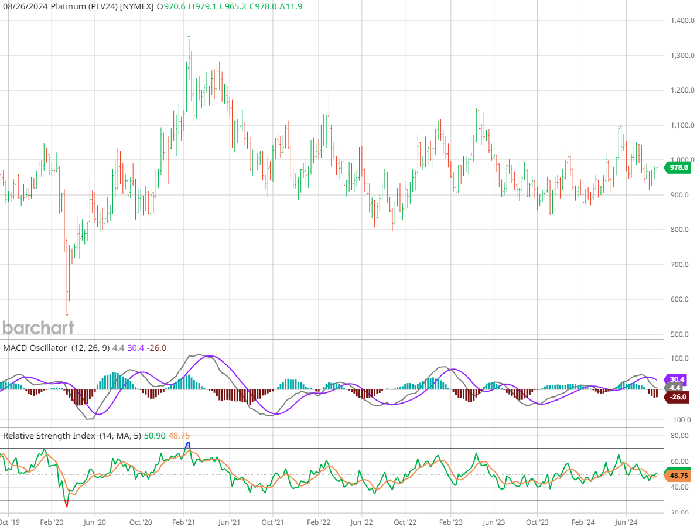The image size is (697, 530).
Task: Click the 100.0 MACD axis label
Action: point(679,358)
